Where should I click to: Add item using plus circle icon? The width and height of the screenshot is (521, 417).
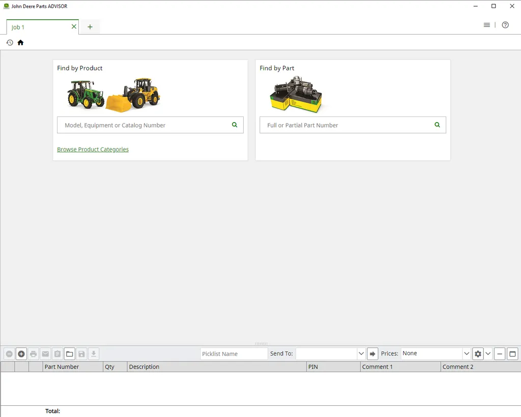tap(21, 354)
